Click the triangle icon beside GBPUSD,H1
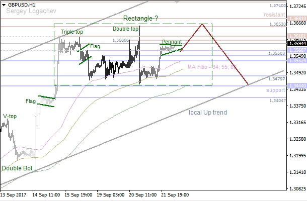The image size is (307, 201). coord(4,4)
